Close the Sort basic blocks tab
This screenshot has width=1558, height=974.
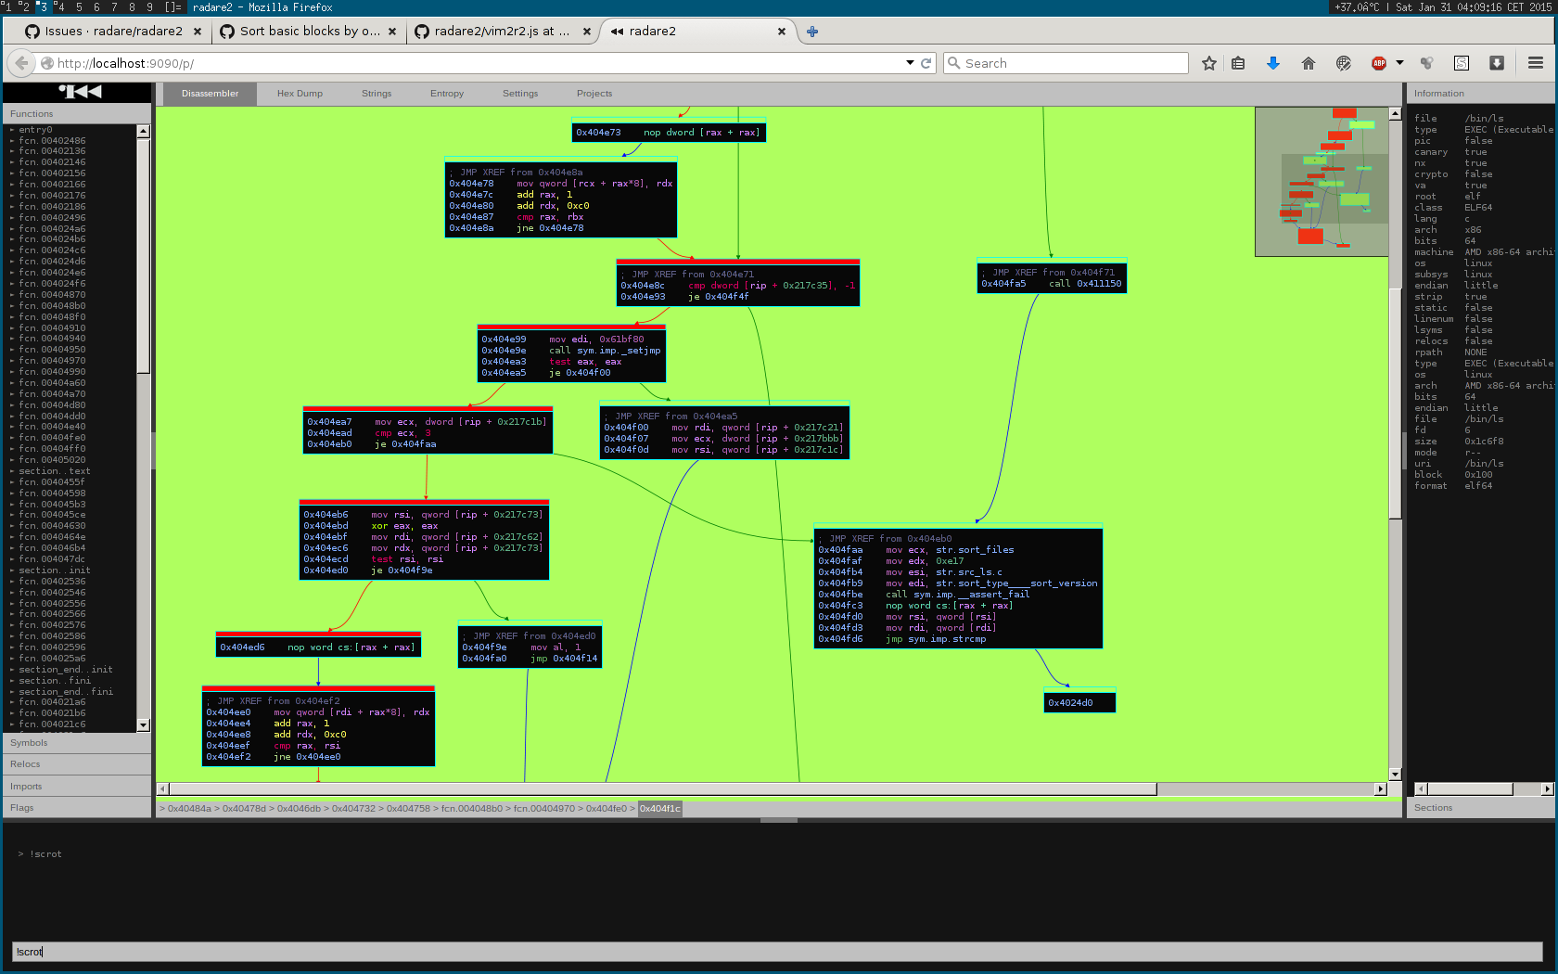pos(392,32)
